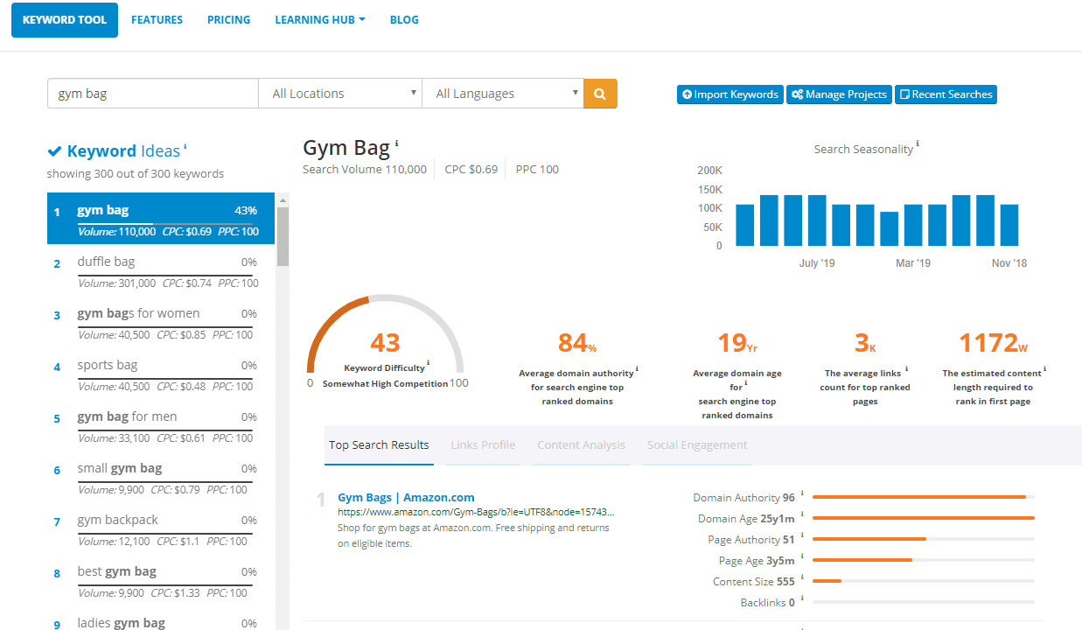1082x630 pixels.
Task: Click info icon next to Backlinks 0
Action: pos(802,598)
